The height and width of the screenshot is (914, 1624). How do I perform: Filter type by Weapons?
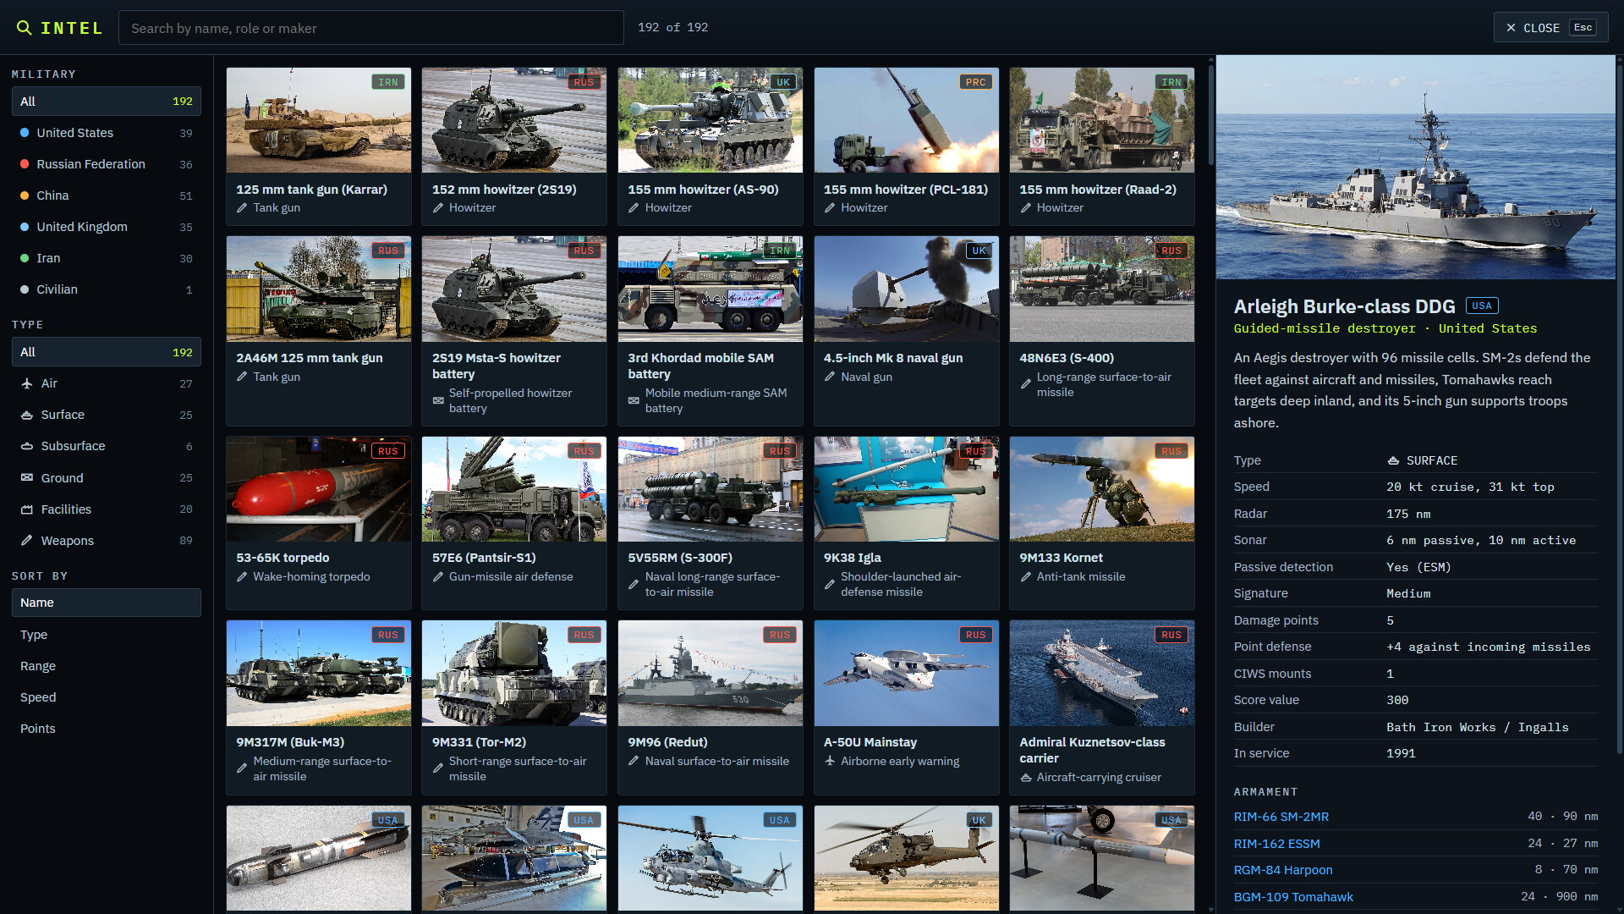coord(107,541)
